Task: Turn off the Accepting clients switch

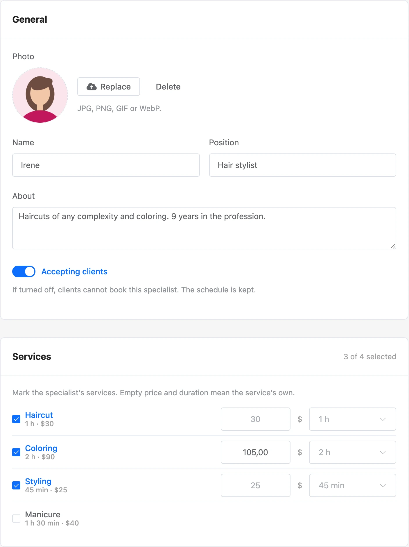Action: click(x=24, y=271)
